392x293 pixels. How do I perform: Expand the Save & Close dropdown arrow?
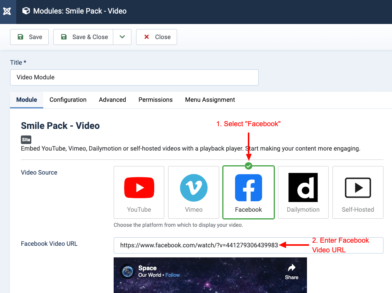click(122, 37)
